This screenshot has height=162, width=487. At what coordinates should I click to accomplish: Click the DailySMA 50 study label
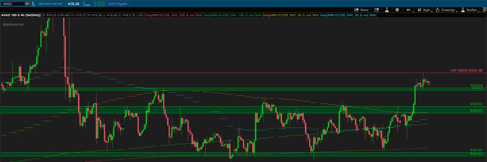tap(287, 15)
